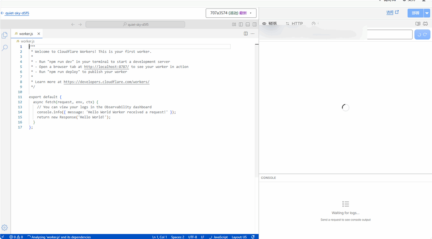The width and height of the screenshot is (432, 239).
Task: Click the blue reload preview button
Action: coord(422,35)
